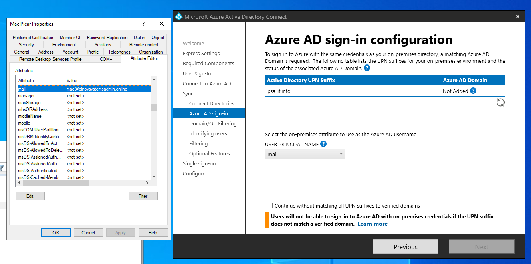Switch to the Account tab

coord(71,52)
